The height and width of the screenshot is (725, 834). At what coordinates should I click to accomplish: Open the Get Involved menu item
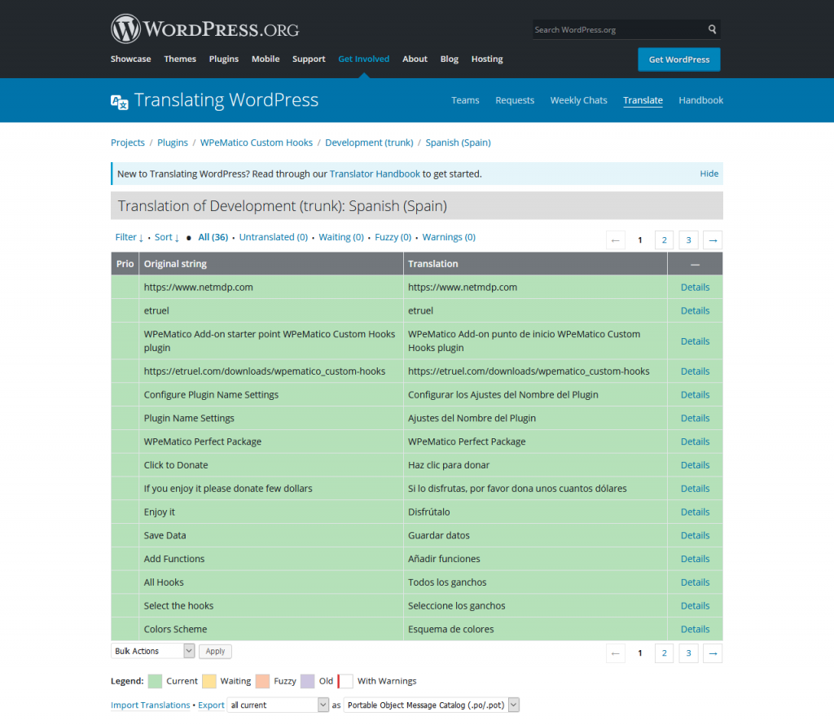[364, 59]
